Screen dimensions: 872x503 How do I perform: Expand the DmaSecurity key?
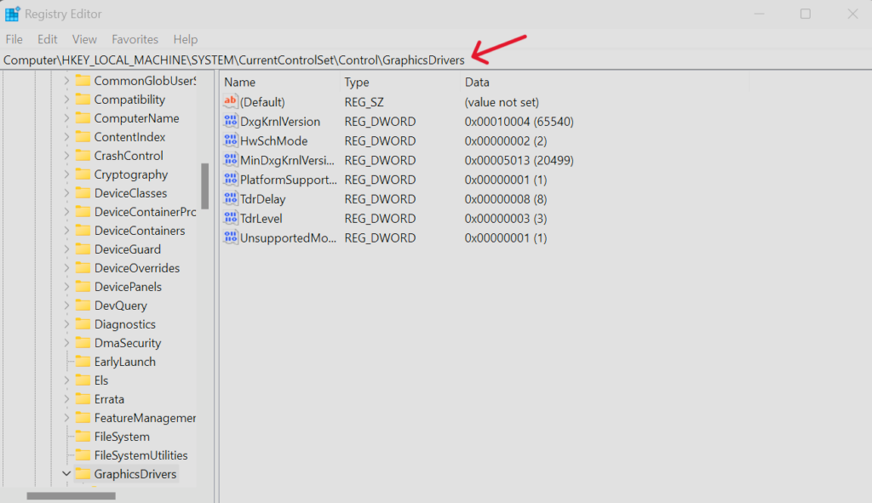(66, 343)
